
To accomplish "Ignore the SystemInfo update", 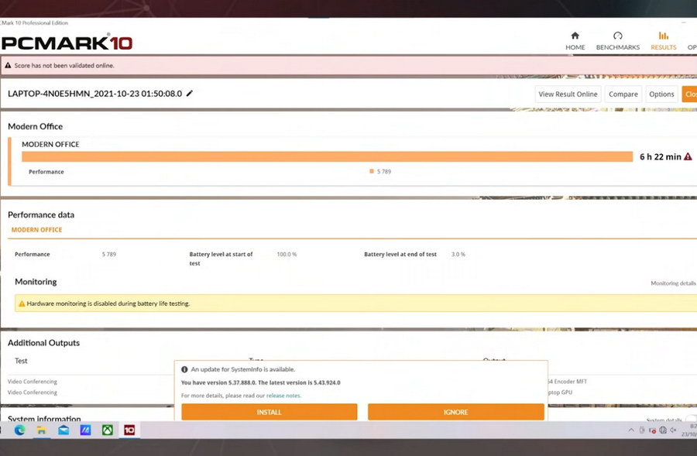I will click(x=455, y=412).
